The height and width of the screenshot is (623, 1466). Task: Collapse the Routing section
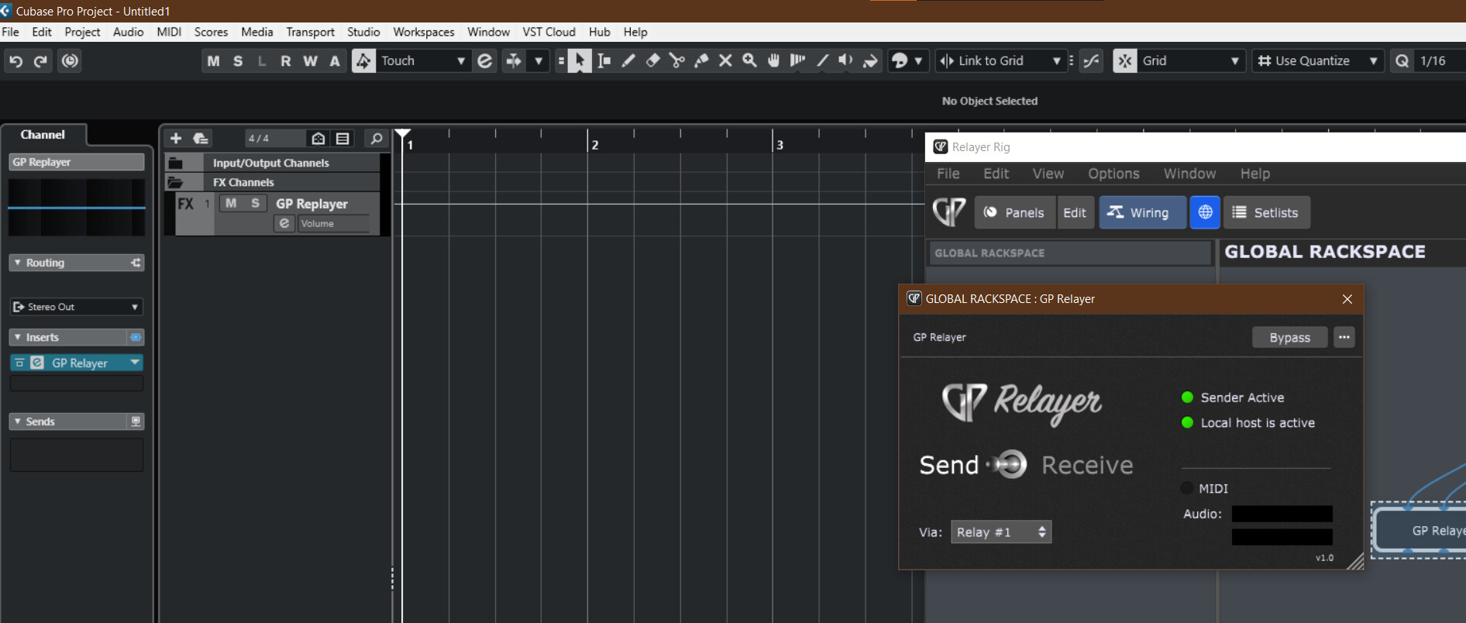(18, 263)
